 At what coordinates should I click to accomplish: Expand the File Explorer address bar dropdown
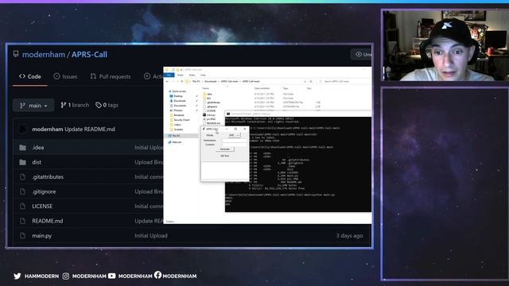(305, 81)
